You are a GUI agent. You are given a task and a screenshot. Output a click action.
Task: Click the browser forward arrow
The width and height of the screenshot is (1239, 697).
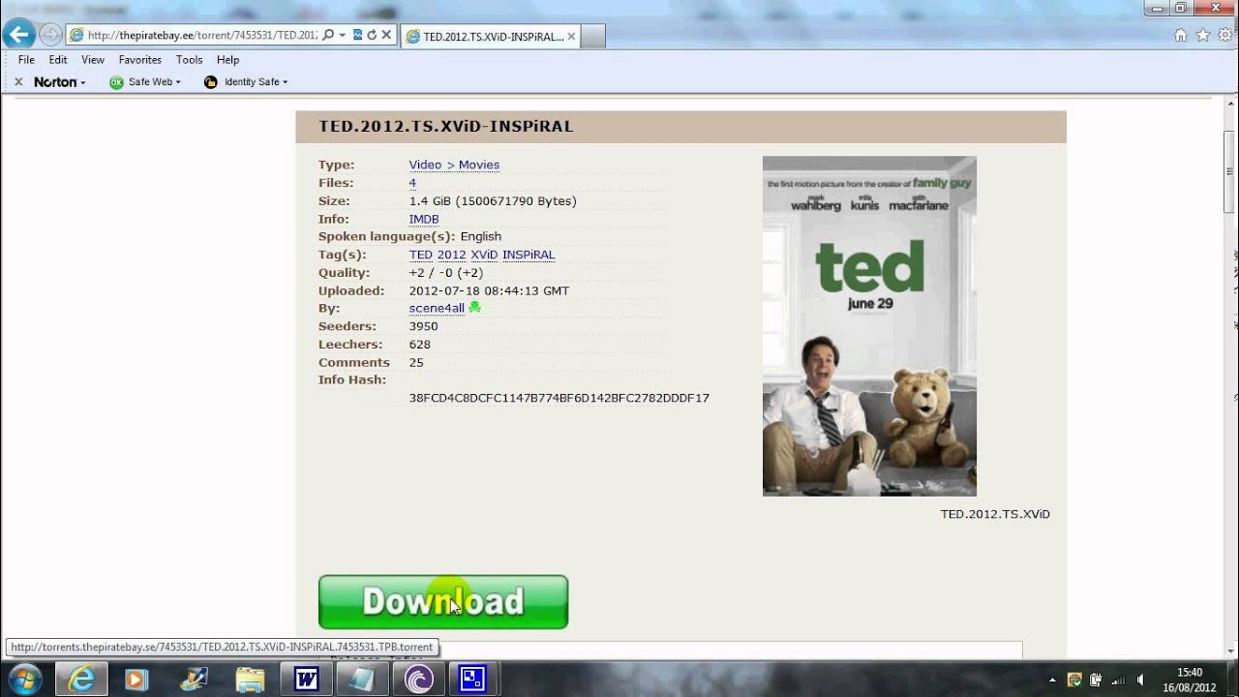coord(50,35)
